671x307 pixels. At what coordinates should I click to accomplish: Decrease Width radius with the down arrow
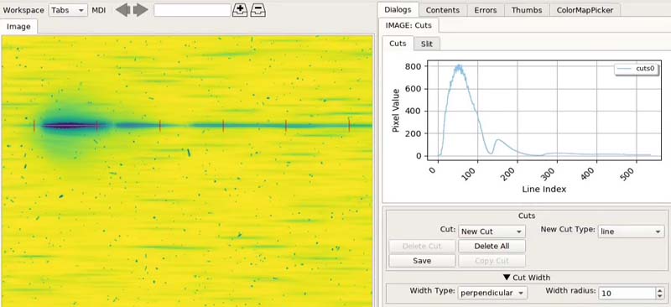[659, 296]
